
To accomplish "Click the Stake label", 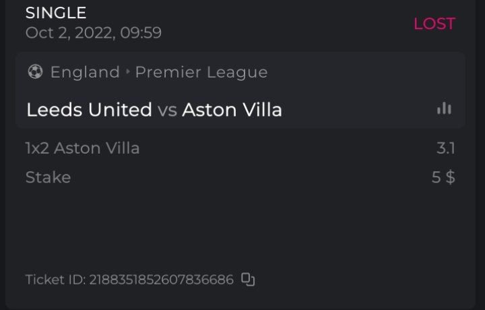I will pos(48,178).
